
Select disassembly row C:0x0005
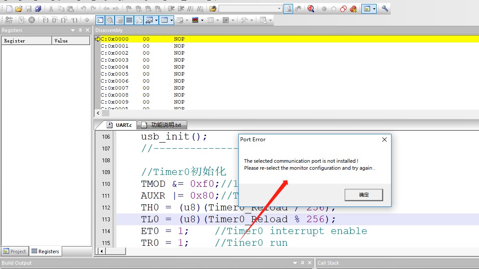pos(290,74)
